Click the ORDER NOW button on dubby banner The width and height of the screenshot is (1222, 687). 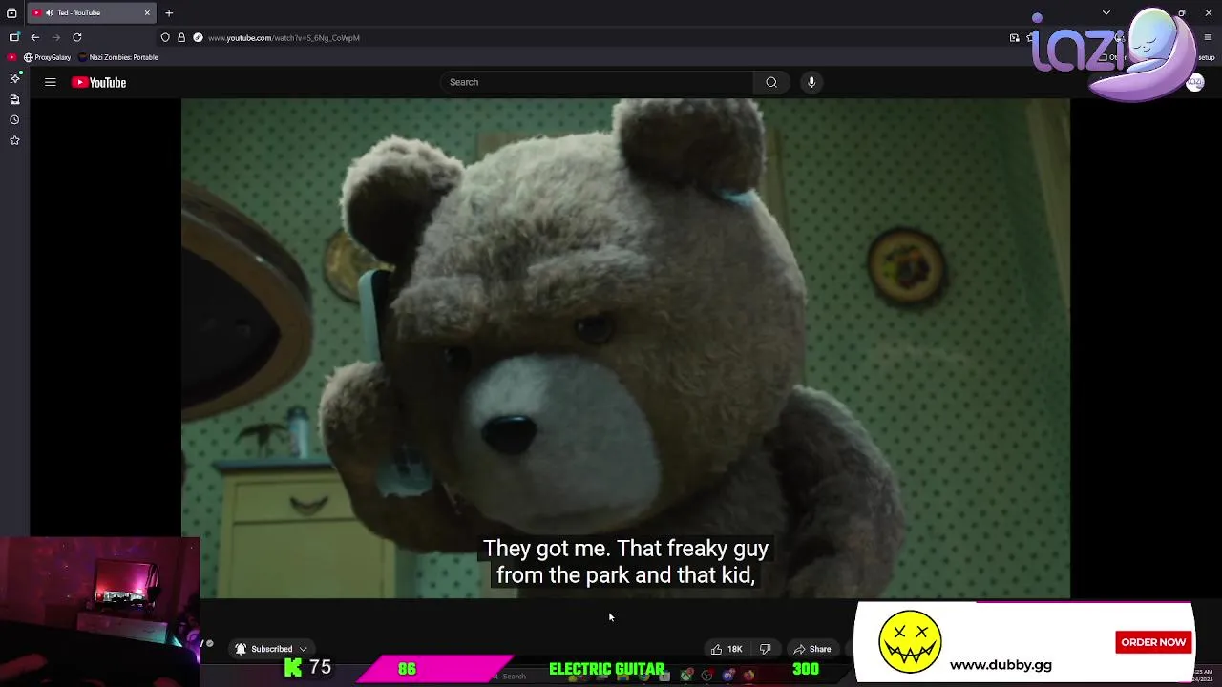coord(1153,642)
